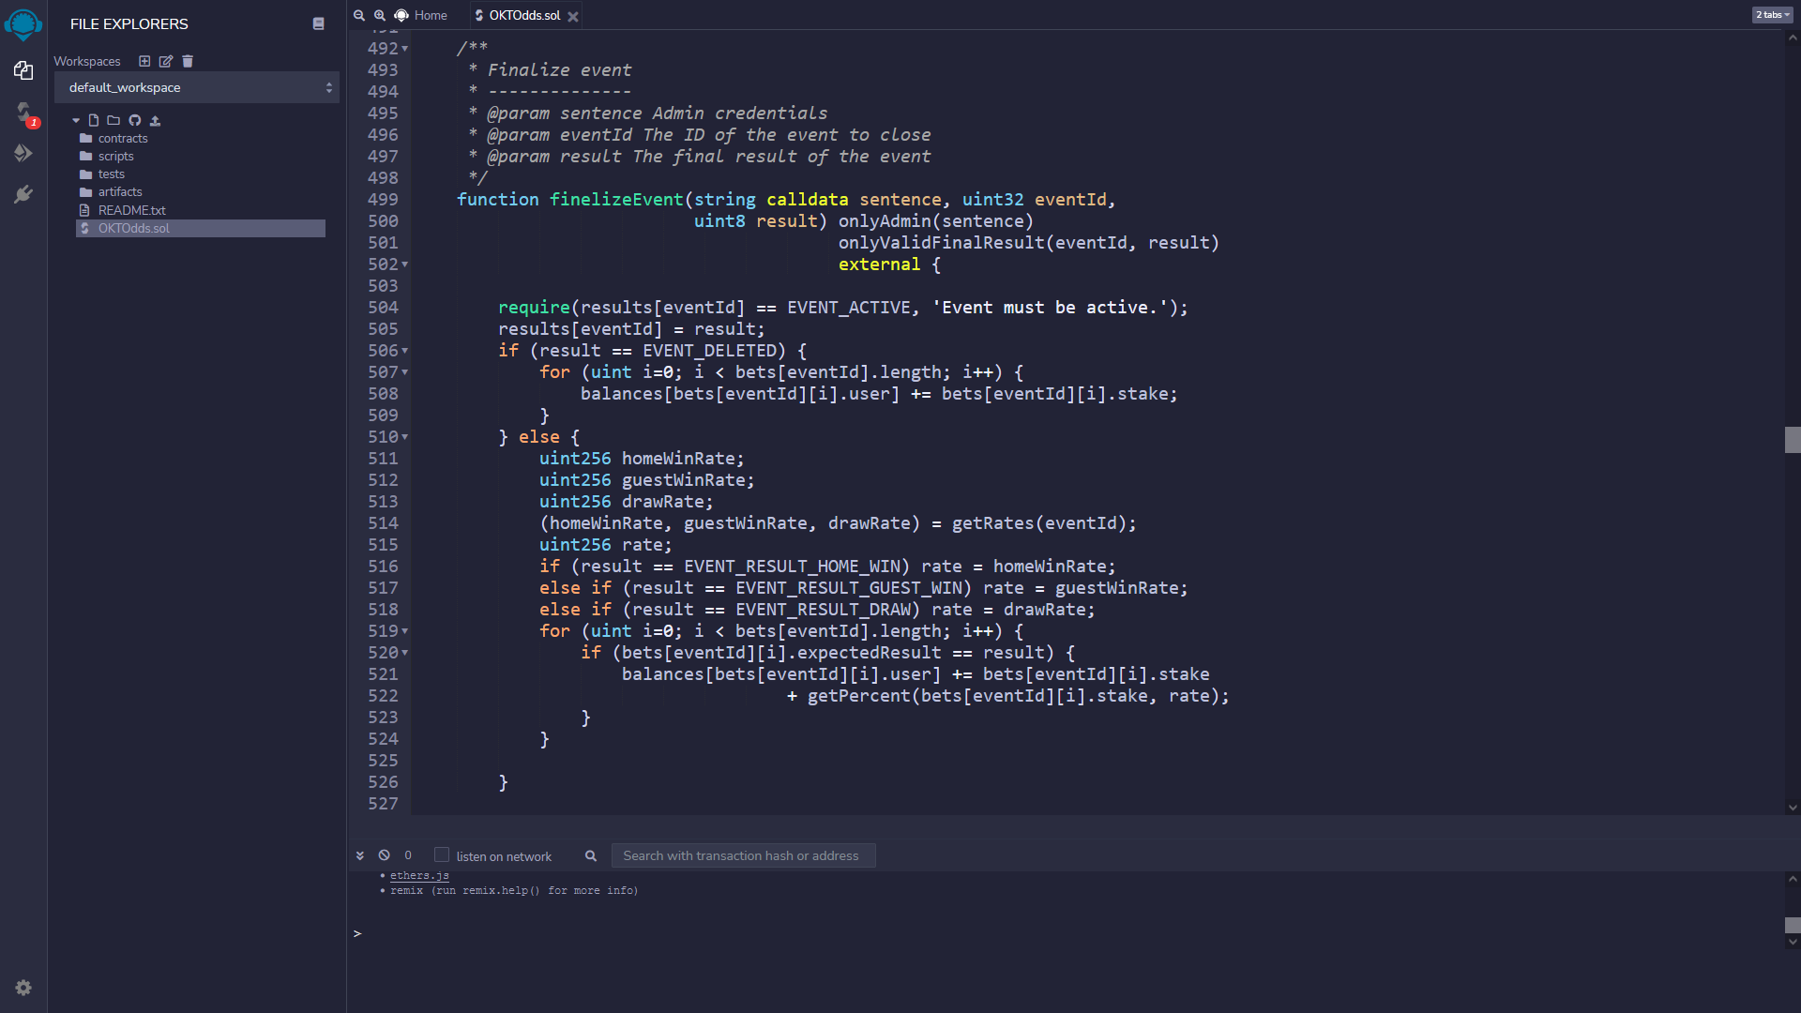Close the OKTOdds.sol tab

(573, 16)
